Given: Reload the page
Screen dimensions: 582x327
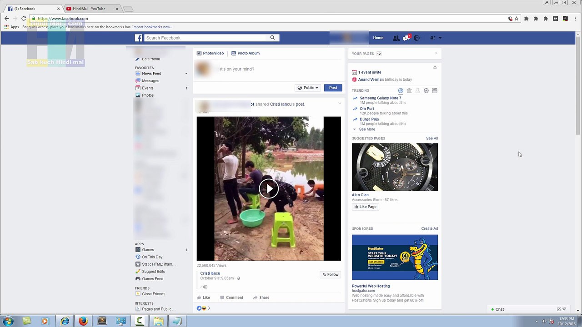Looking at the screenshot, I should [23, 19].
